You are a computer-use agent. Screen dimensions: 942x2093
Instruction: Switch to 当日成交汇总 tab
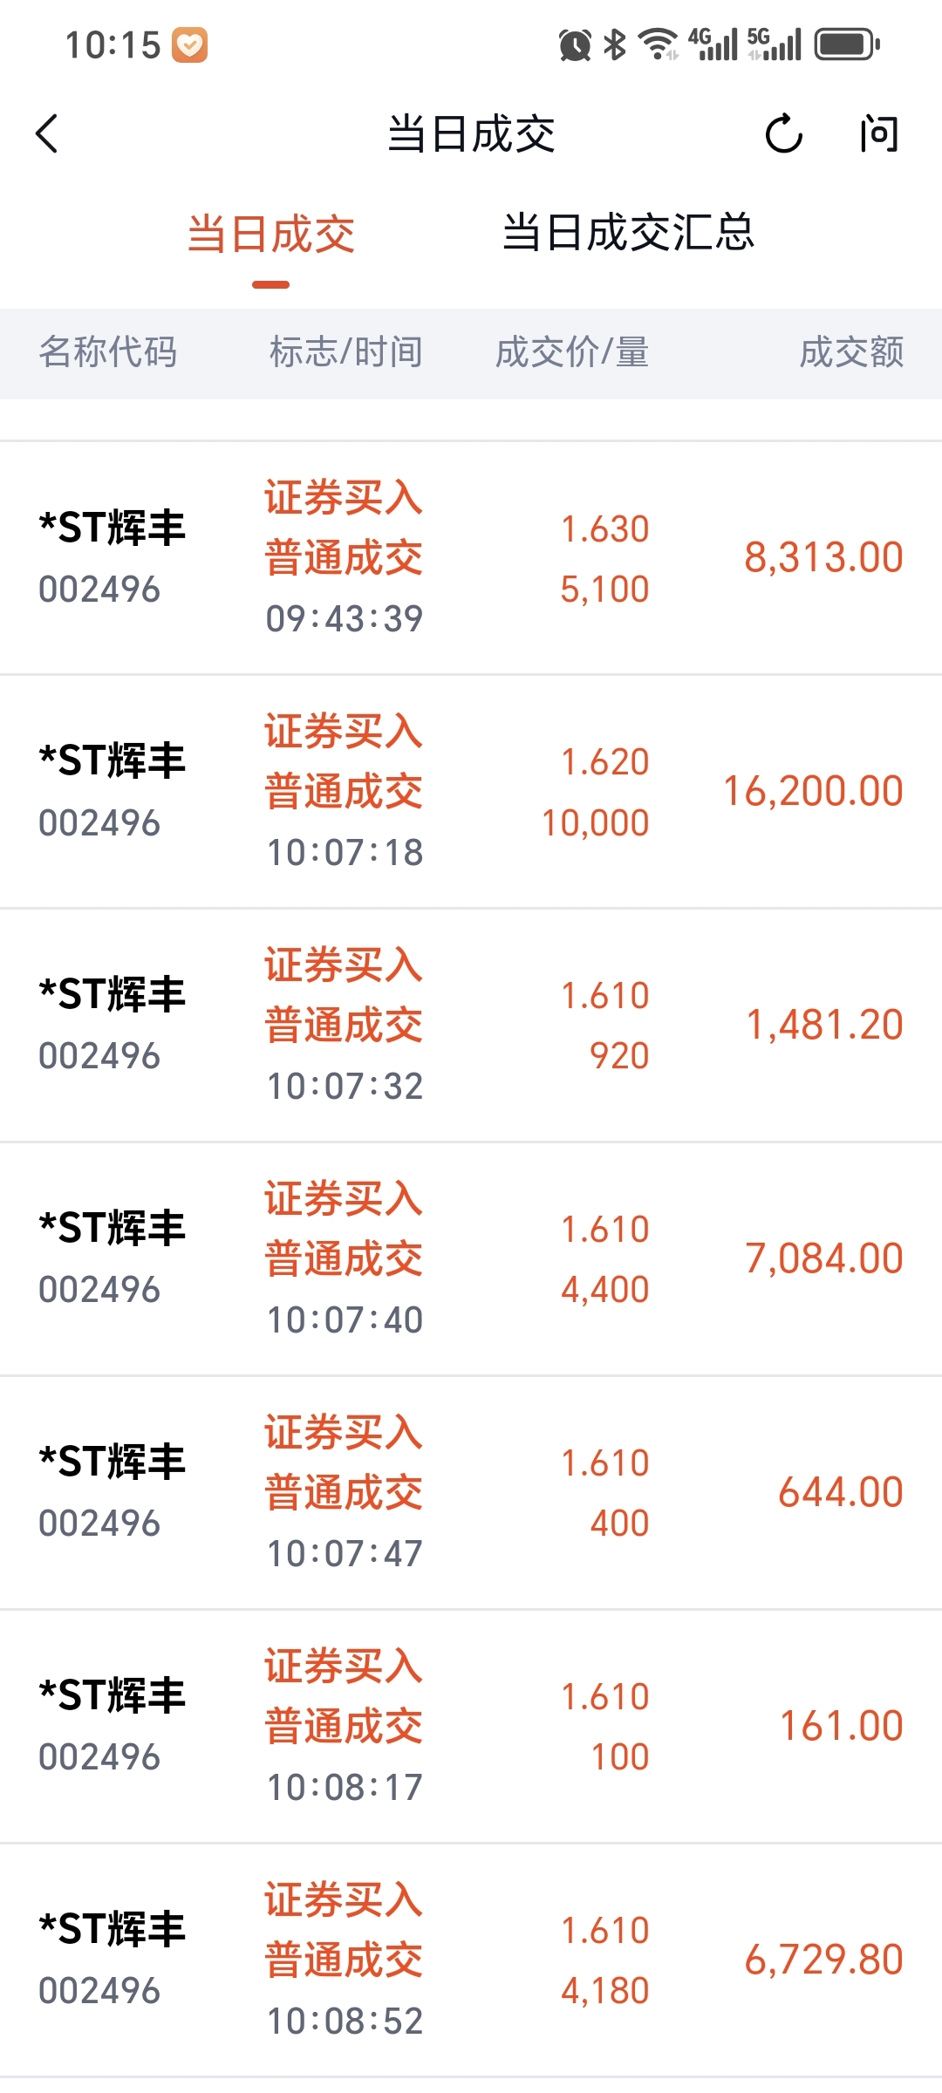coord(628,234)
